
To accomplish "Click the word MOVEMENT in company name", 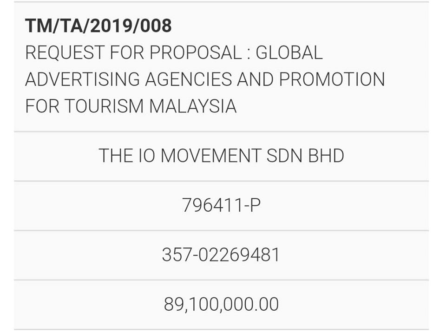I will (x=211, y=156).
